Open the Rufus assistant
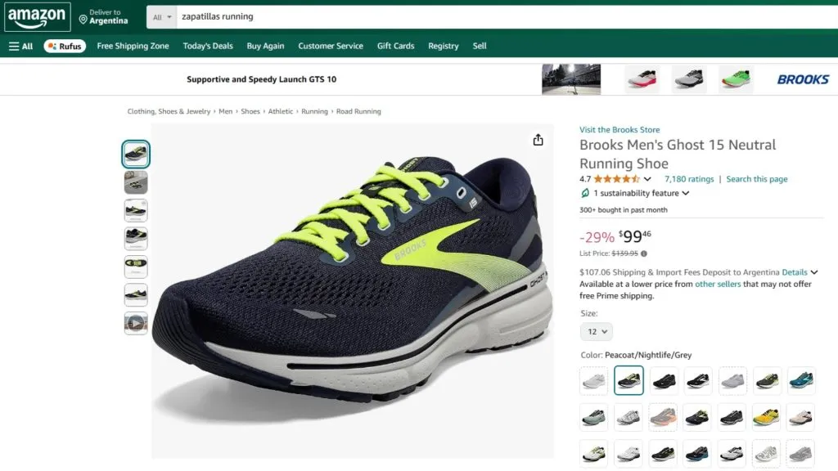This screenshot has width=838, height=471. click(x=64, y=47)
